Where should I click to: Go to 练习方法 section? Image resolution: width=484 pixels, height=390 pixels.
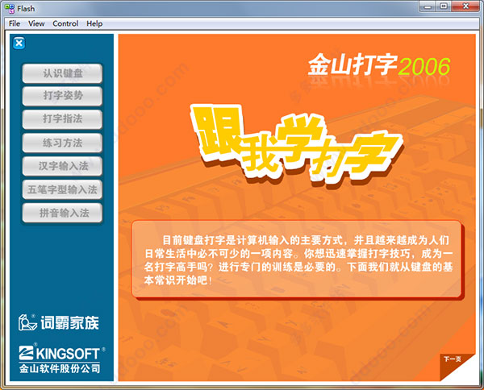[x=62, y=143]
